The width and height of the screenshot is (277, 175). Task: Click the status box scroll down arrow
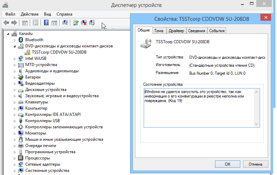point(256,124)
